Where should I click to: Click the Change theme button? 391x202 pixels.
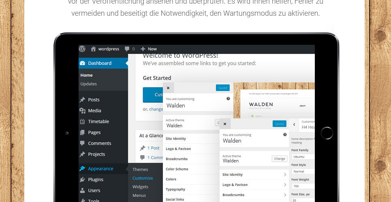(x=280, y=159)
